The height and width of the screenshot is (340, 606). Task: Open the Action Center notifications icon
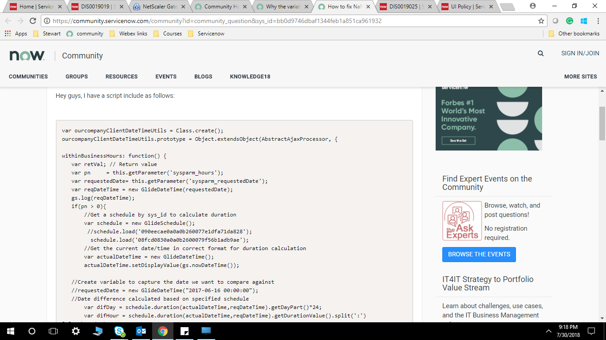tap(591, 331)
